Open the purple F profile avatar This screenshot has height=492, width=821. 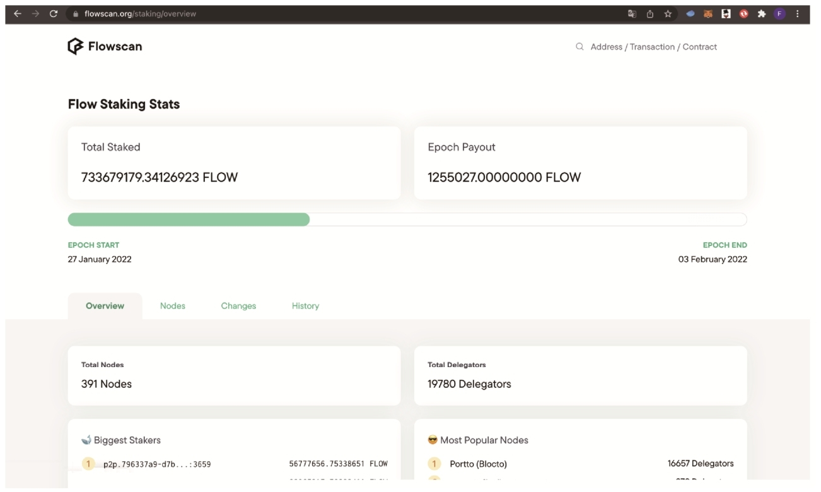pyautogui.click(x=780, y=14)
